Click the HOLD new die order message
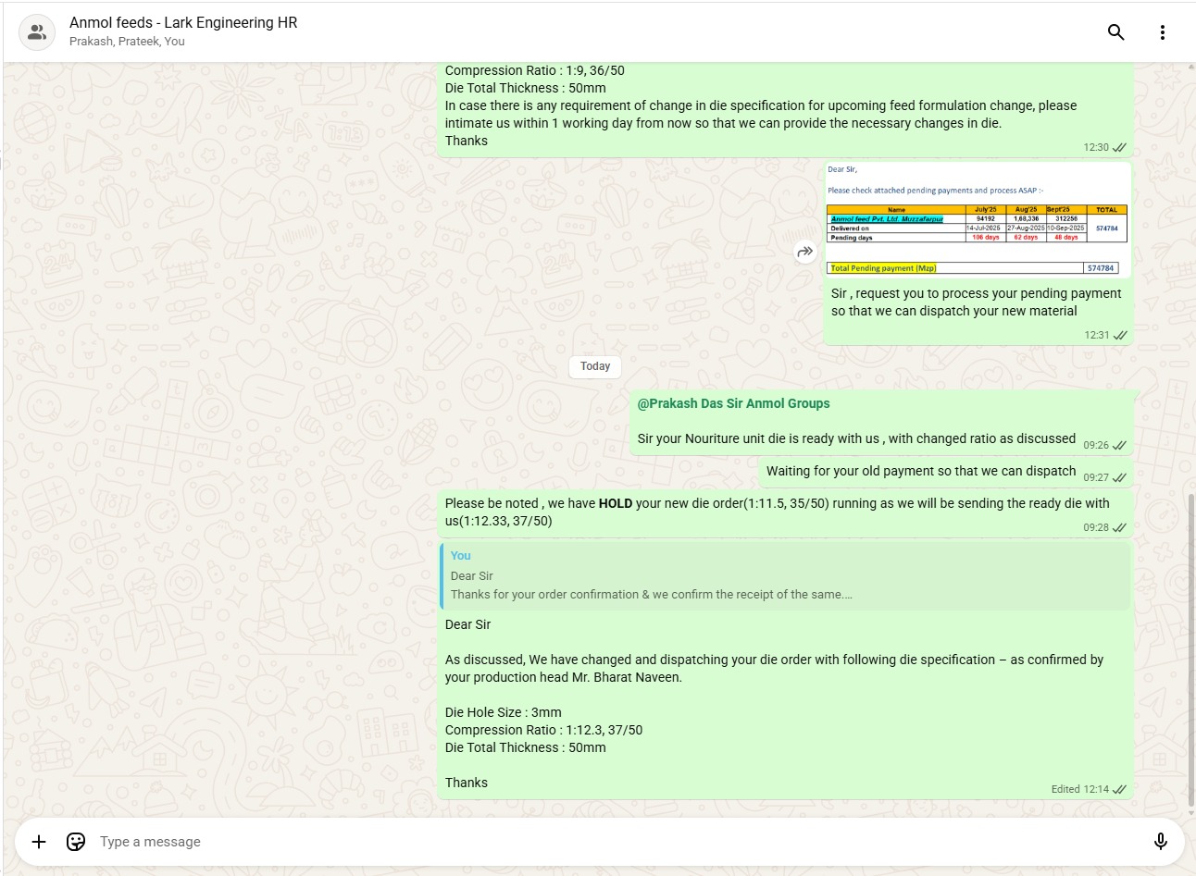This screenshot has height=876, width=1196. [x=776, y=512]
